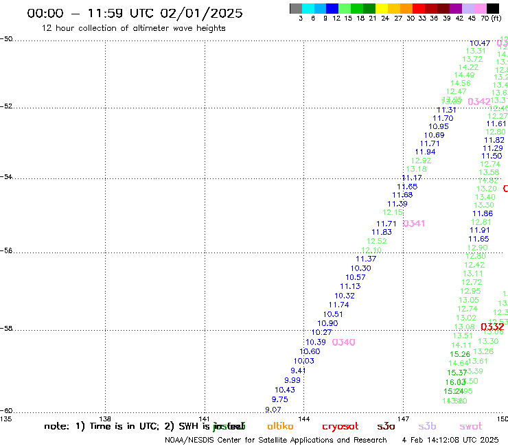Click the cyan 6 ft legend swatch

click(308, 8)
